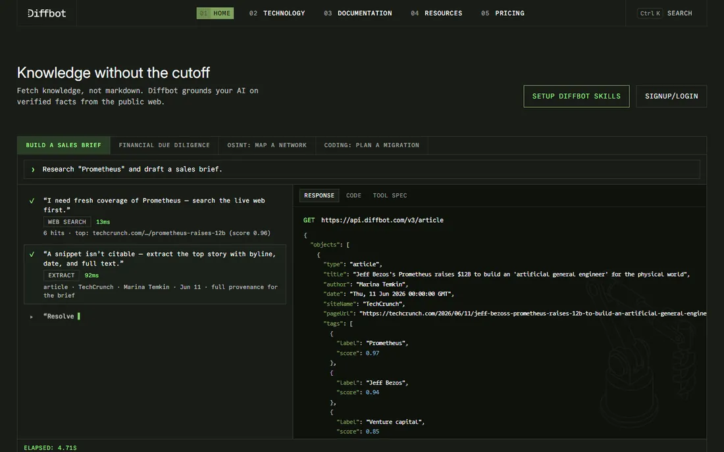Switch to the Code tab

pyautogui.click(x=353, y=195)
